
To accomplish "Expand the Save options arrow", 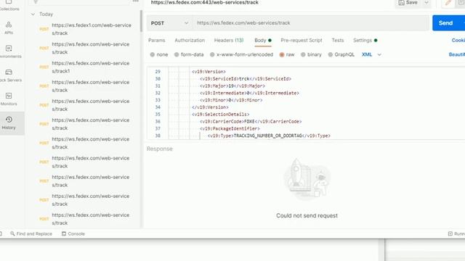I will coord(426,3).
